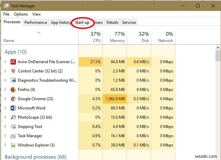Click the Task Manager process row icon
Viewport: 221px width, 160px height.
[13, 136]
